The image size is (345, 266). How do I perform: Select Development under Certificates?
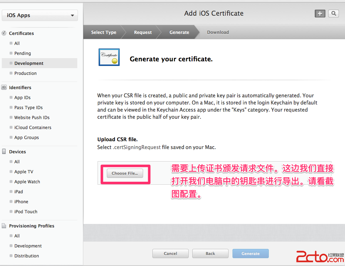[40, 63]
